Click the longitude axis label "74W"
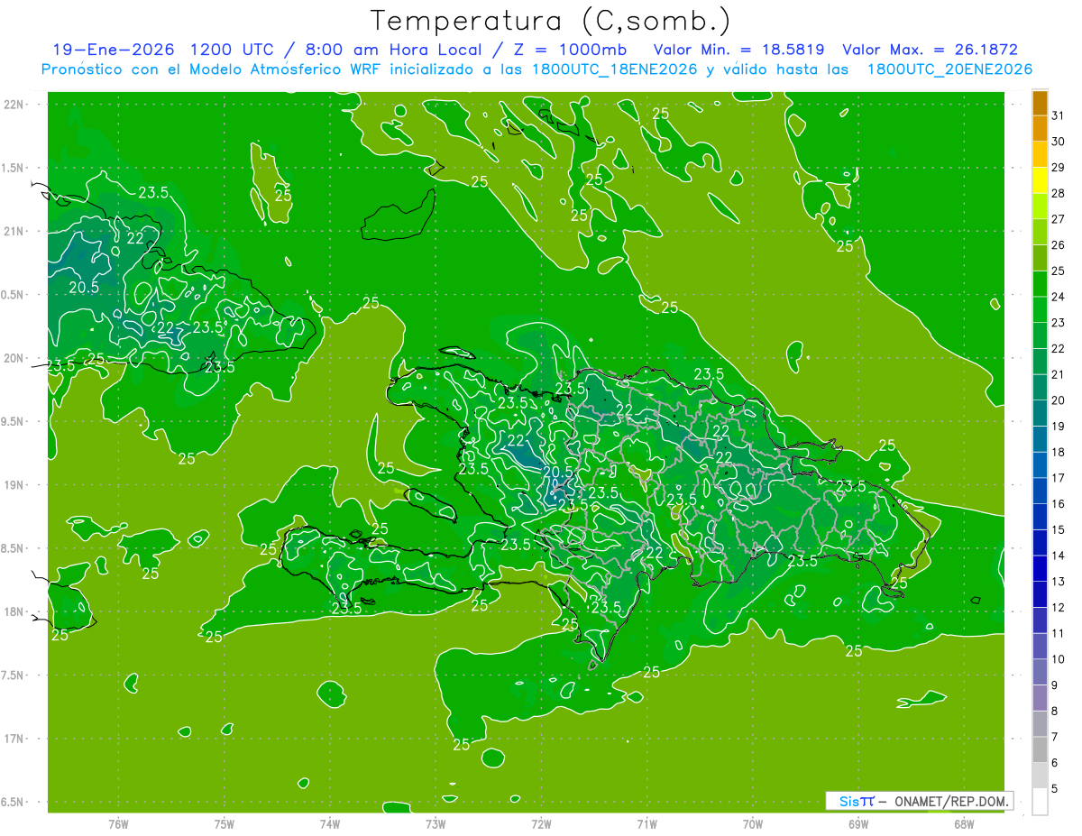This screenshot has height=836, width=1082. [x=330, y=823]
